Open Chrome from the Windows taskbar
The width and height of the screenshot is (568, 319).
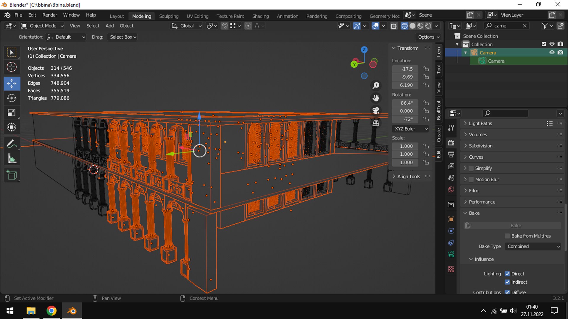click(51, 311)
